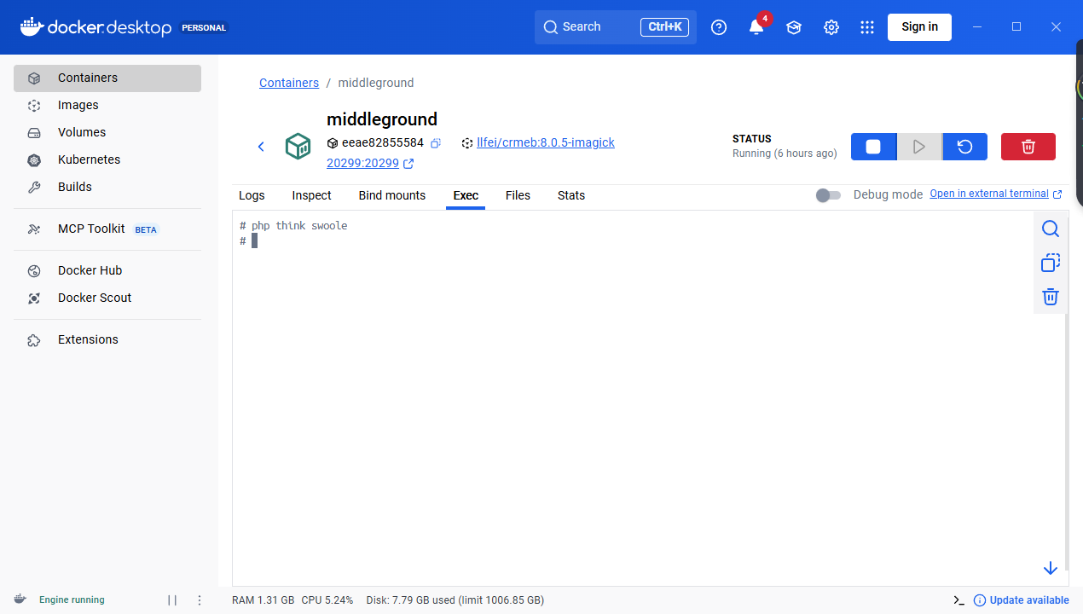The width and height of the screenshot is (1083, 614).
Task: Open the Stats tab
Action: [570, 195]
